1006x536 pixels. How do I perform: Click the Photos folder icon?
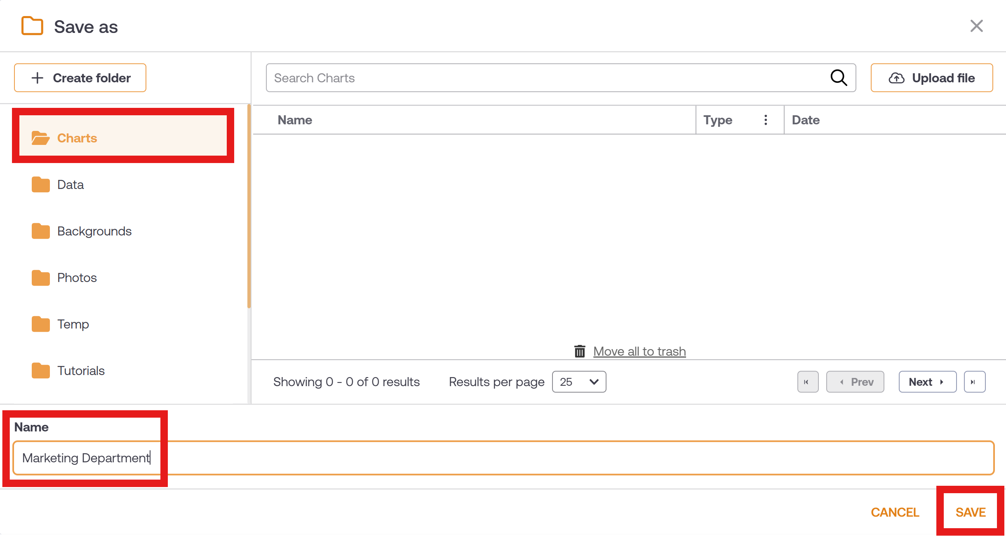click(x=40, y=277)
